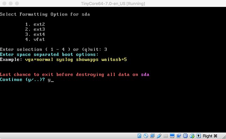Click 'Enter space separated boot options:' text

(x=49, y=54)
